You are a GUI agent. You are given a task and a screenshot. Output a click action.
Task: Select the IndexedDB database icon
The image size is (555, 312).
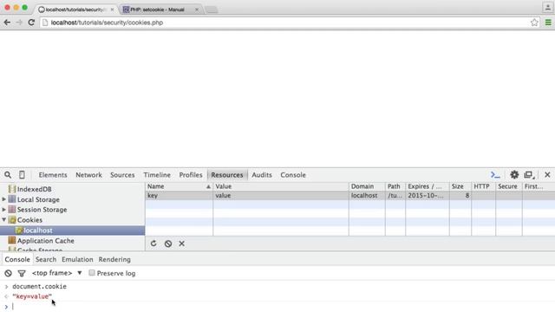click(x=12, y=189)
